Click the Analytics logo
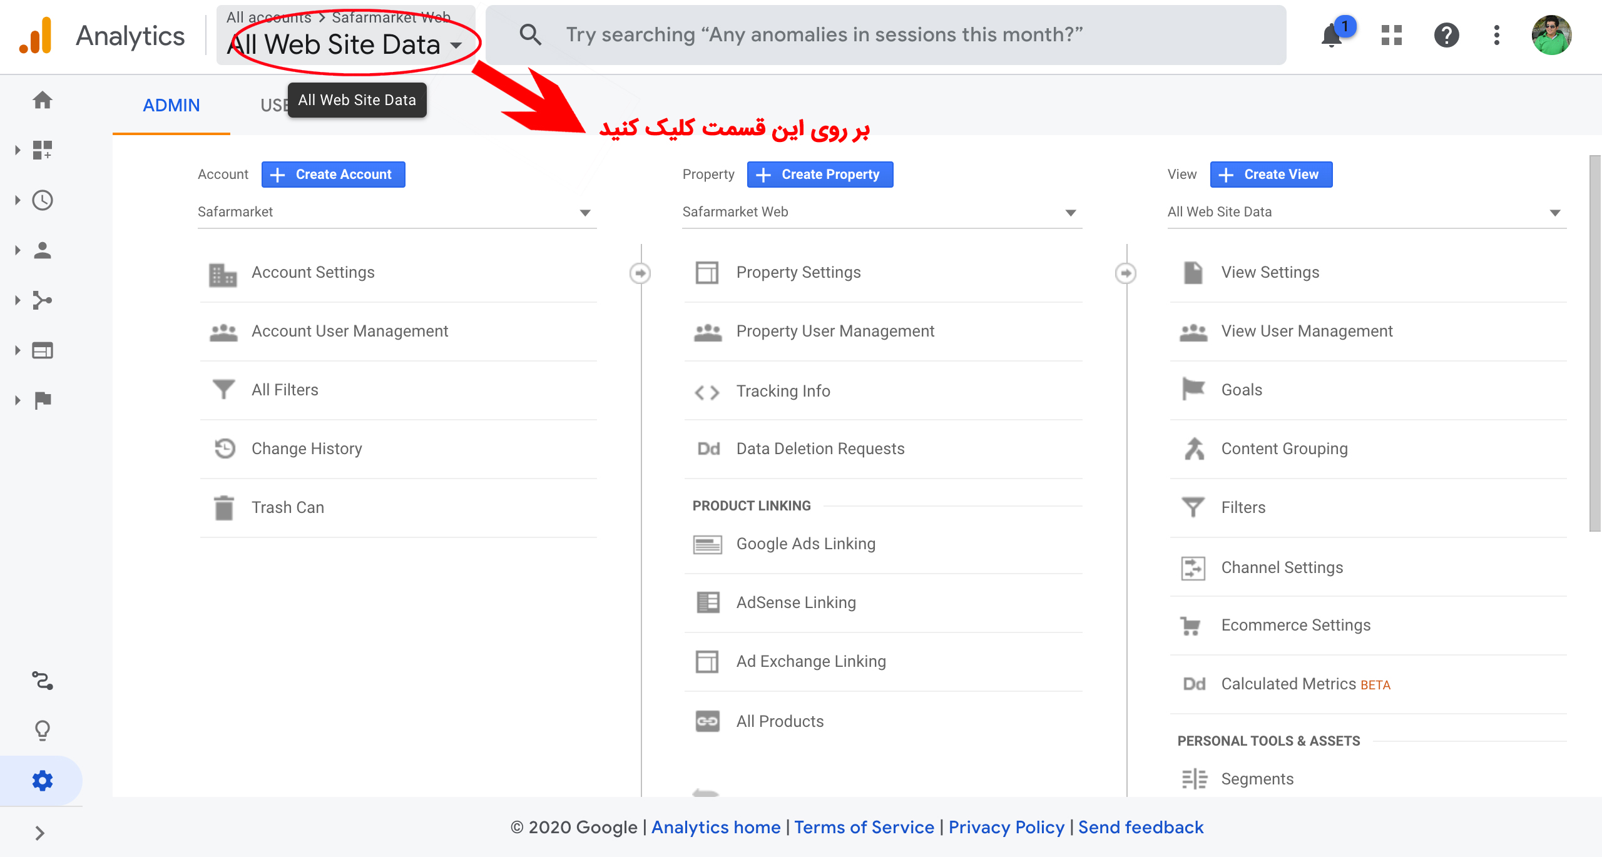The width and height of the screenshot is (1602, 857). [x=35, y=35]
